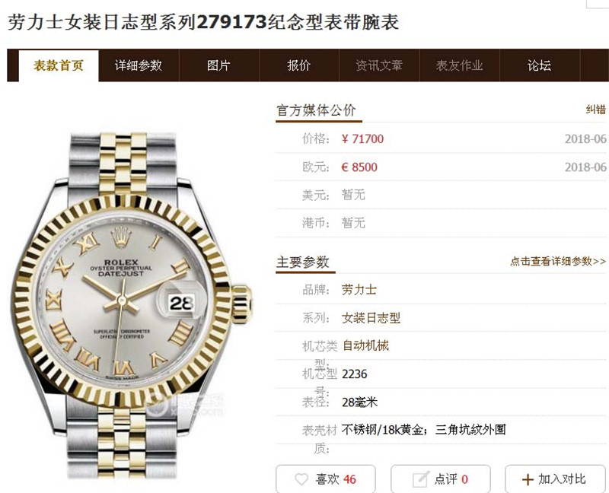Open the 表友作业 tab

click(x=460, y=65)
